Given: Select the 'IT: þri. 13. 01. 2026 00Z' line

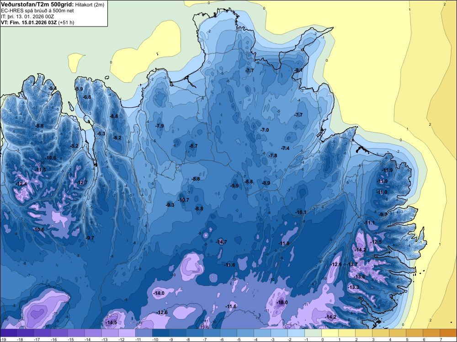Looking at the screenshot, I should pyautogui.click(x=27, y=16).
